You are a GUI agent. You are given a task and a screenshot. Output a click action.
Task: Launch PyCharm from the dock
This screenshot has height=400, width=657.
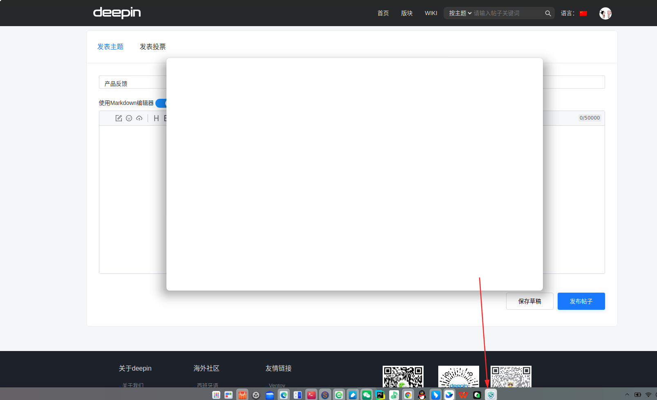pyautogui.click(x=380, y=395)
